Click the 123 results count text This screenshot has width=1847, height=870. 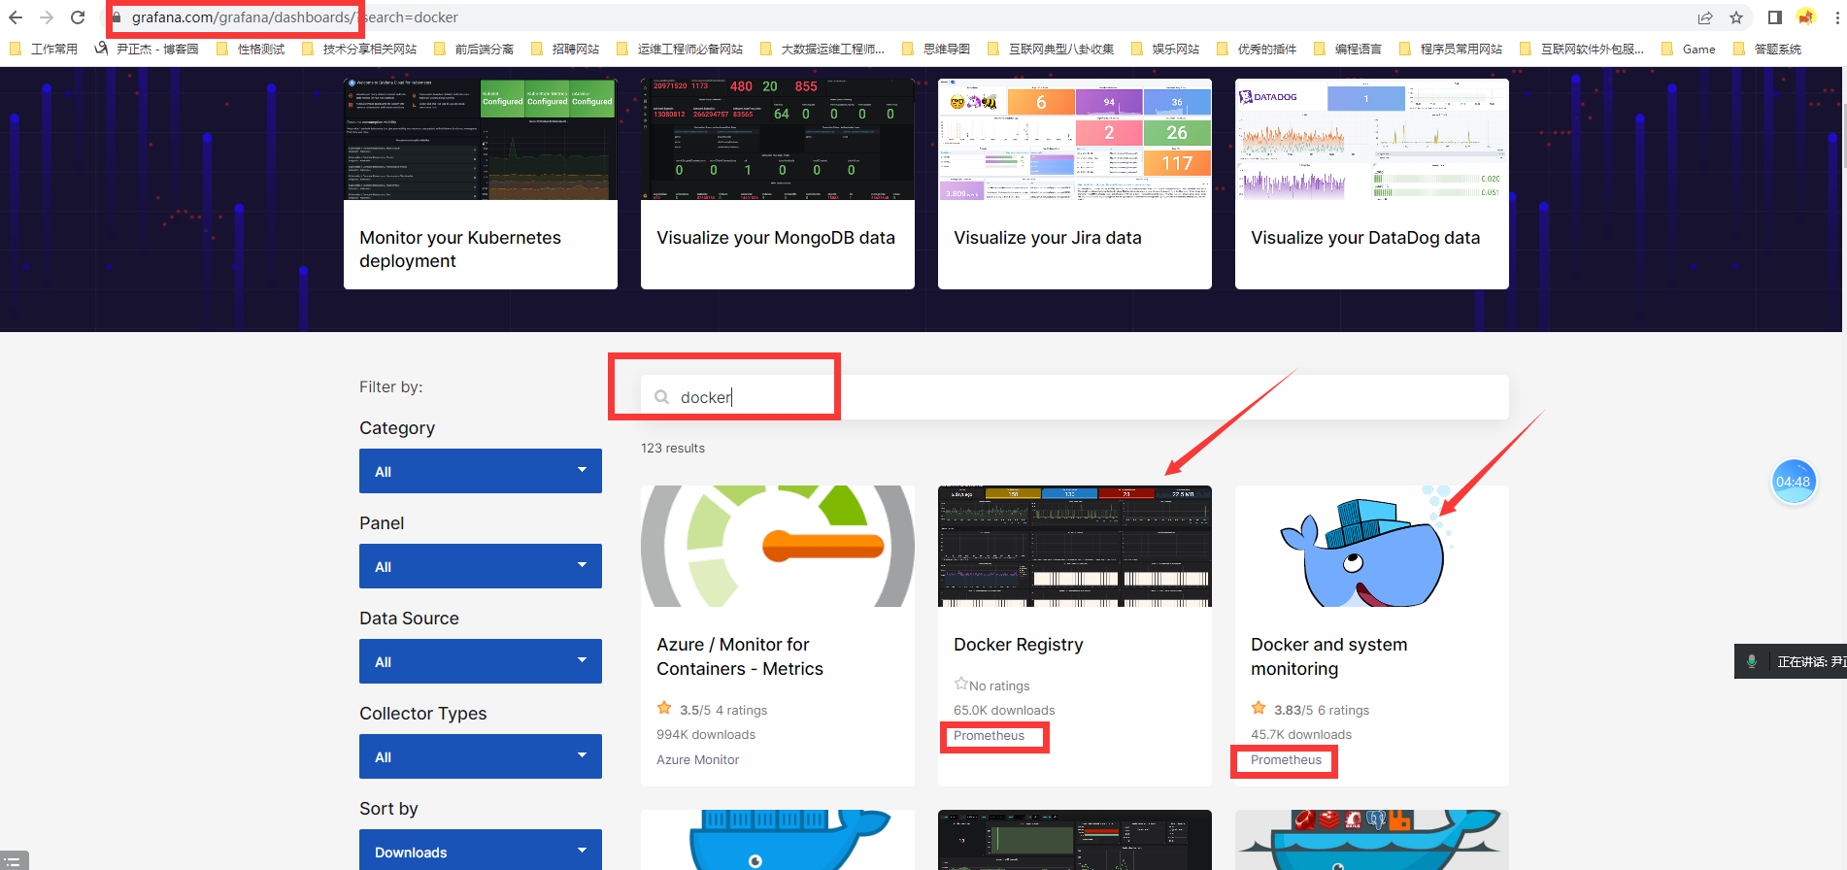pyautogui.click(x=673, y=448)
